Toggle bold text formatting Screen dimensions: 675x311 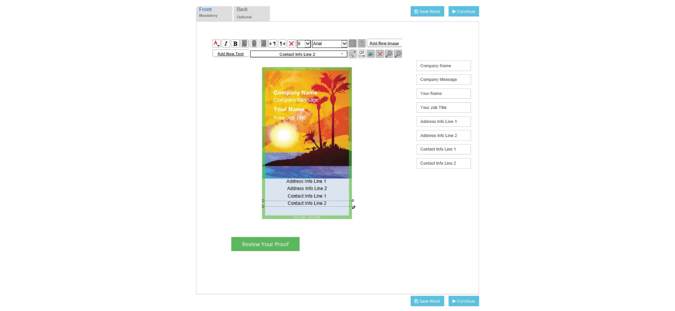[x=235, y=43]
